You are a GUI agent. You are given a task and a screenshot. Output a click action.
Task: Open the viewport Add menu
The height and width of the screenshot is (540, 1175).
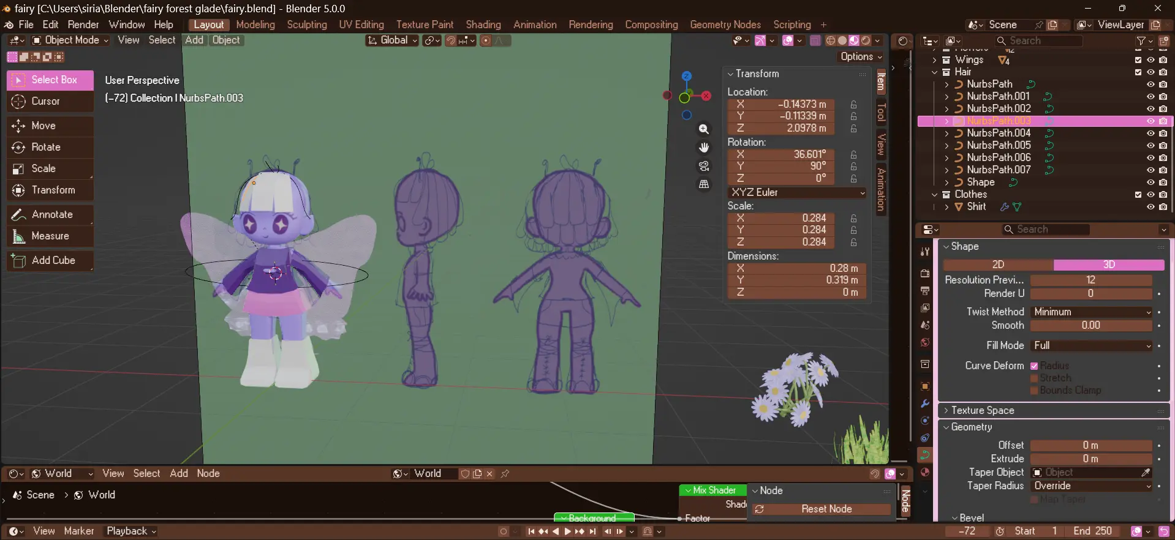click(x=194, y=40)
